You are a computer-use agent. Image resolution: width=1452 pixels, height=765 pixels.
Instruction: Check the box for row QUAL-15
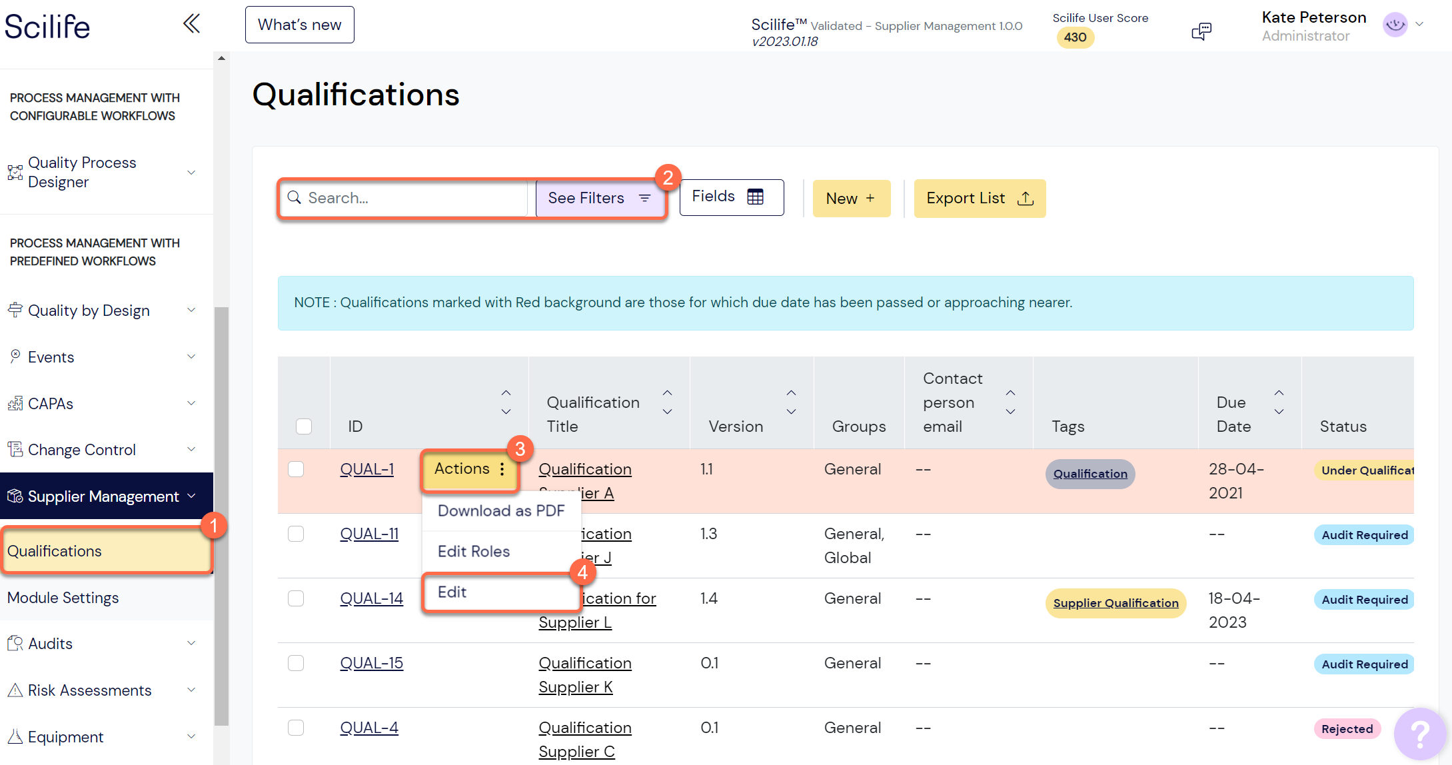coord(296,663)
